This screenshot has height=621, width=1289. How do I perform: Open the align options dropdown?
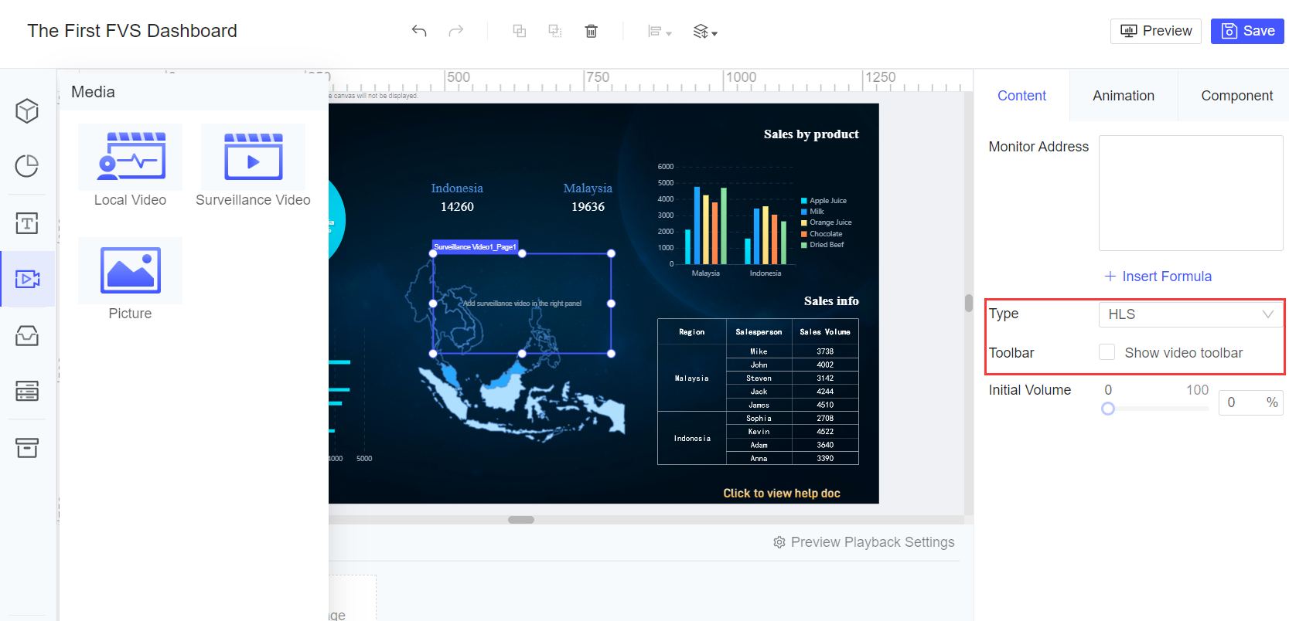click(660, 32)
